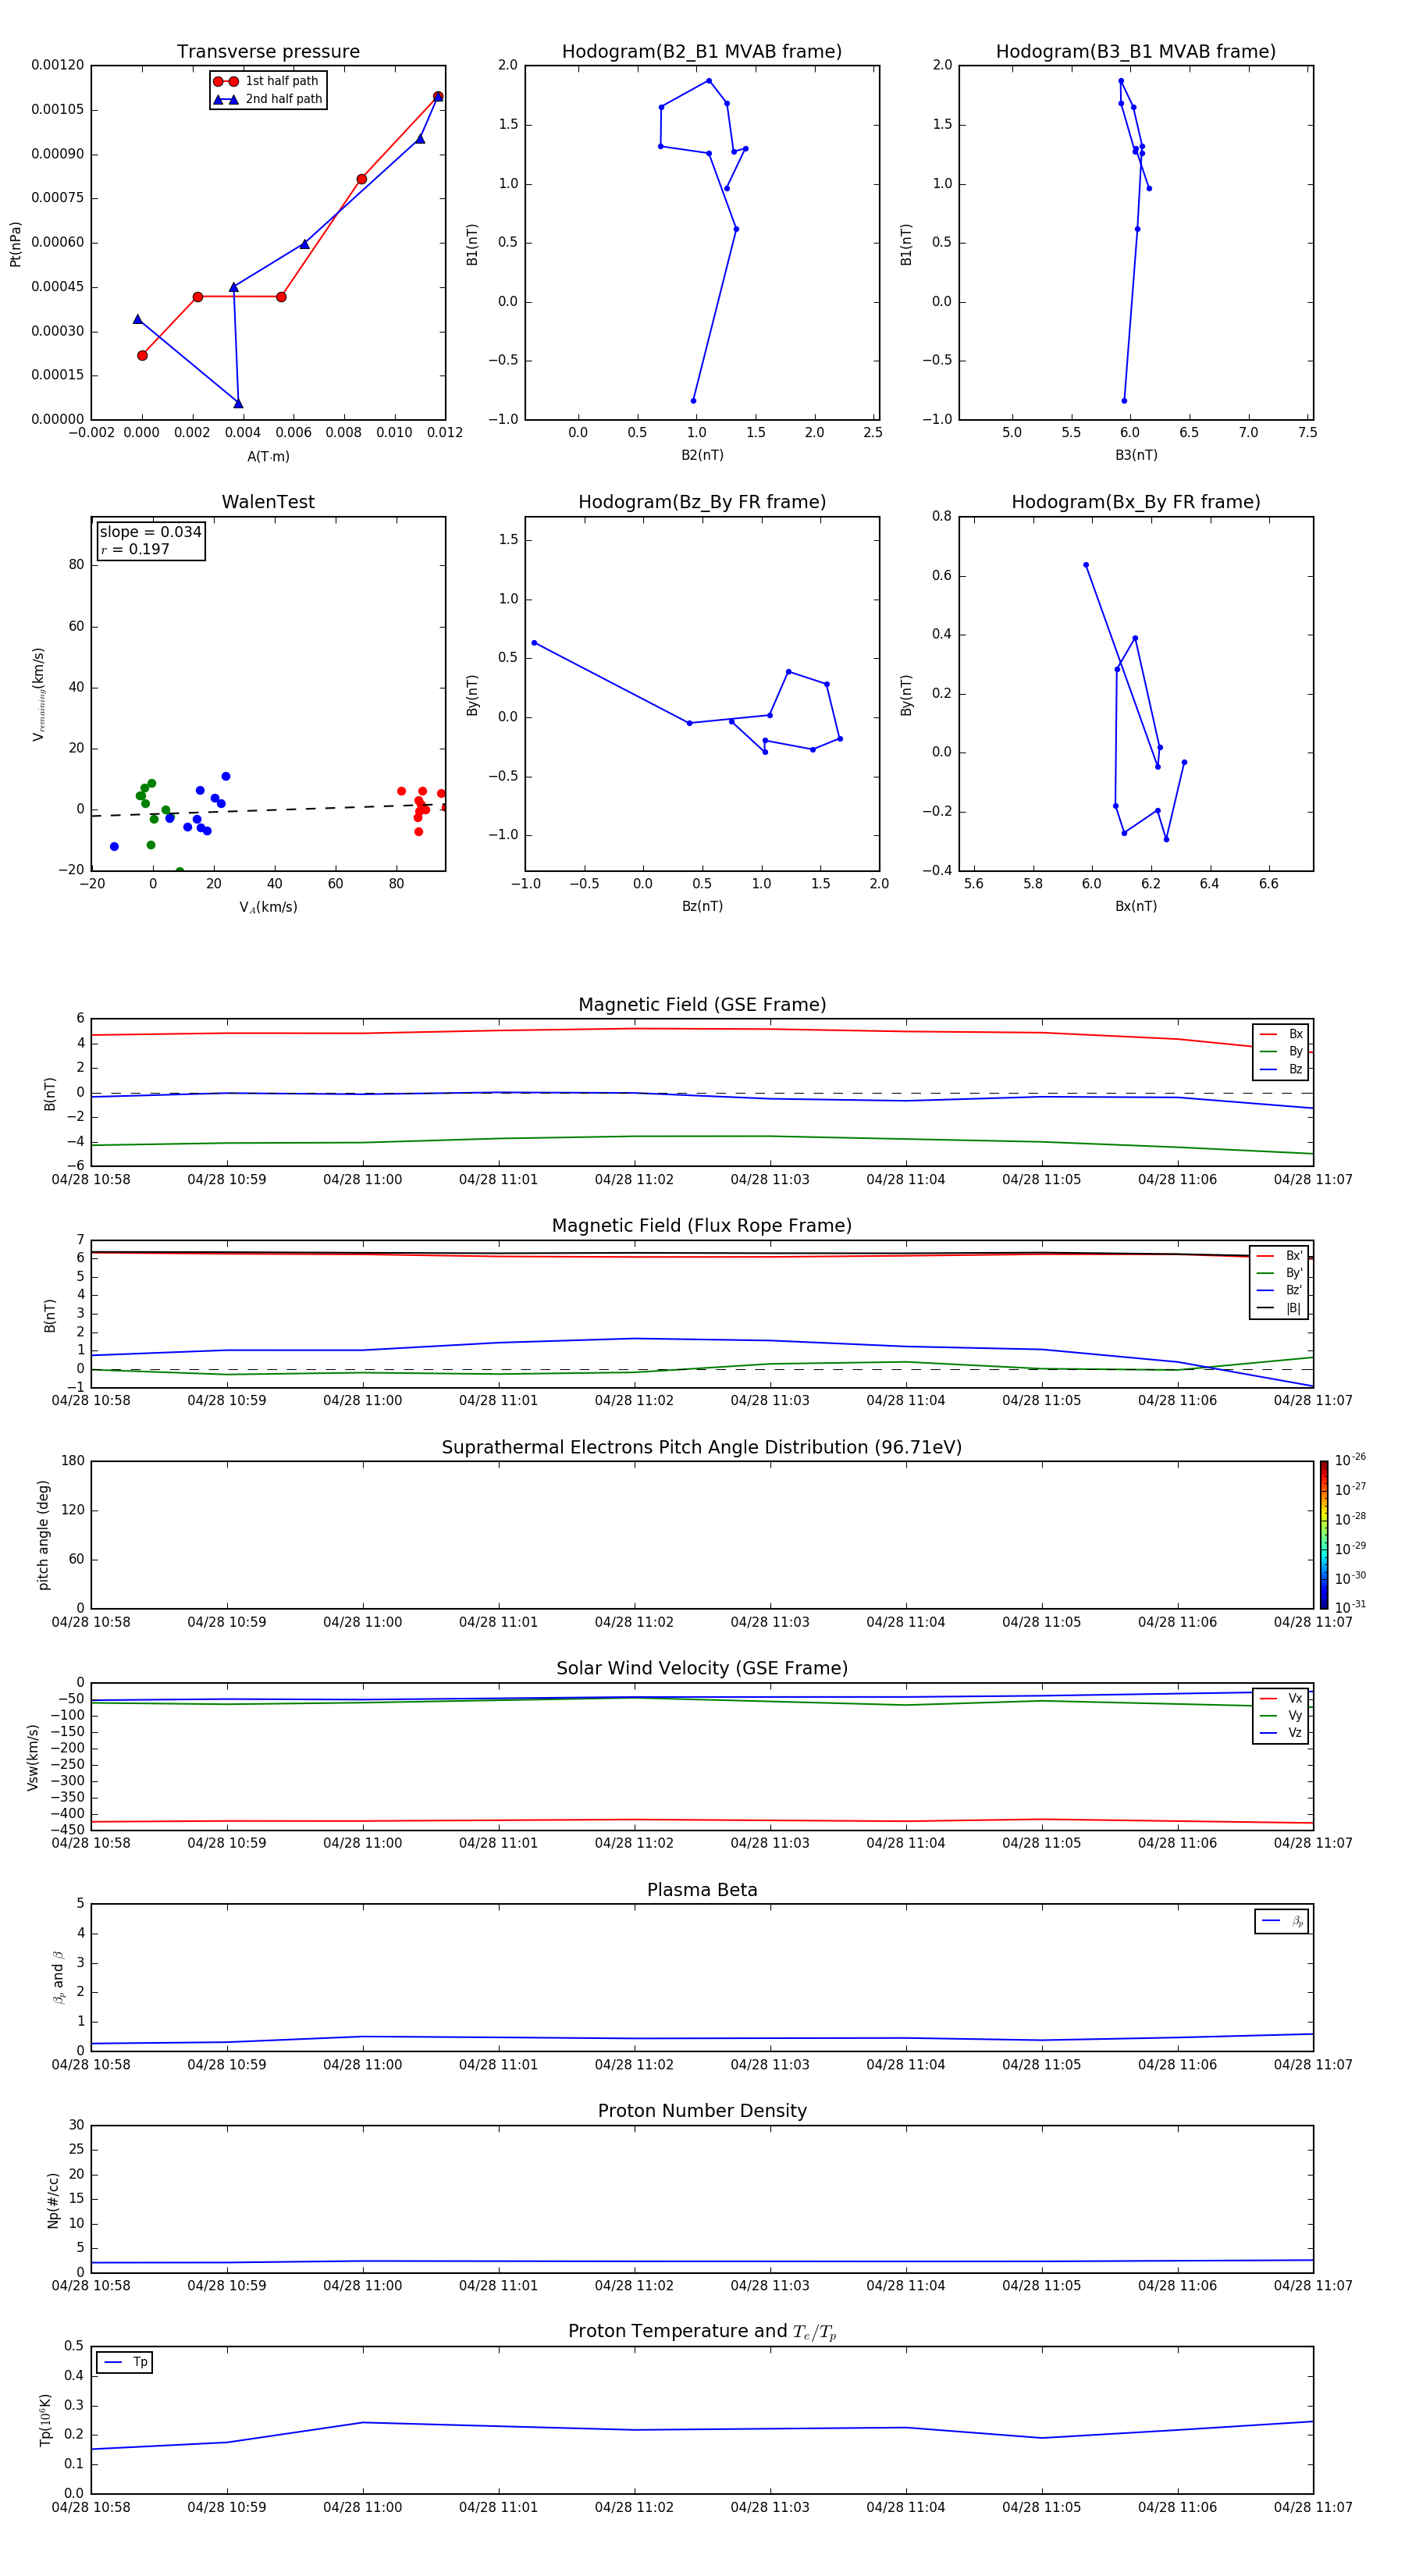Viewport: 1405px width, 2576px height.
Task: Click the Tp legend in Proton Temperature panel
Action: pyautogui.click(x=125, y=2362)
